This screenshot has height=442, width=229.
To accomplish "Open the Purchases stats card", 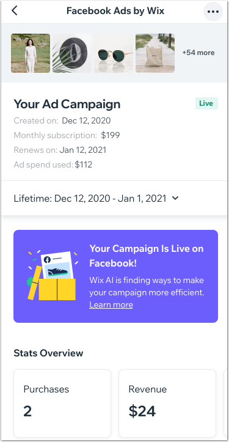I will click(x=62, y=403).
